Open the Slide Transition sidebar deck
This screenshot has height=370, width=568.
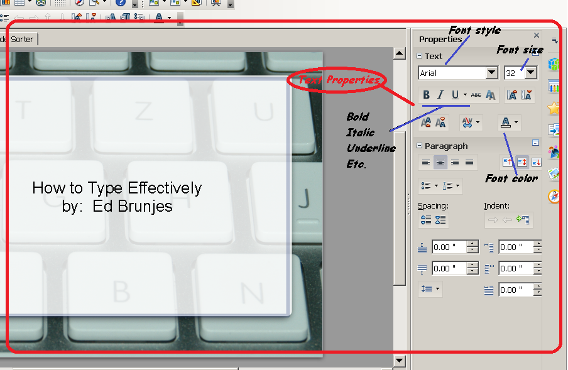click(x=554, y=130)
